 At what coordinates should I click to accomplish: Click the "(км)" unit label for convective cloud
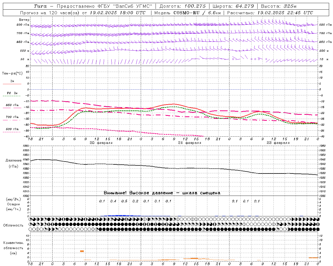tap(13, 253)
